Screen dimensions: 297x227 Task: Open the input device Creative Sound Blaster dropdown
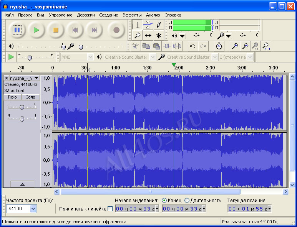click(x=215, y=57)
